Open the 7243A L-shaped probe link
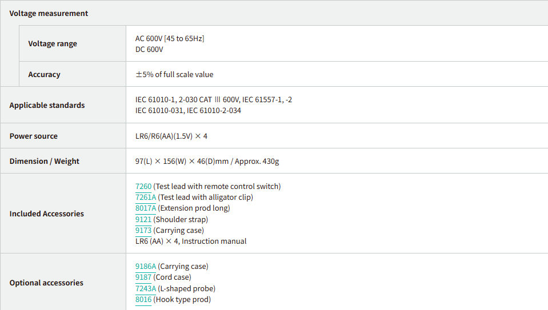The width and height of the screenshot is (548, 310). click(x=146, y=288)
